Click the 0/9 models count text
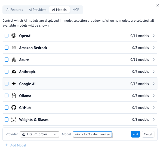163x150 pixels. point(140,72)
